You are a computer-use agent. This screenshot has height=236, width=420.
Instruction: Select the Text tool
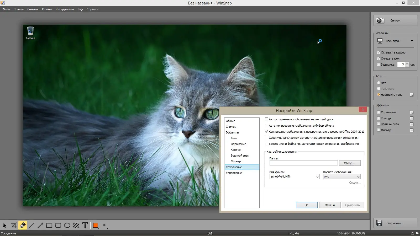coord(85,225)
